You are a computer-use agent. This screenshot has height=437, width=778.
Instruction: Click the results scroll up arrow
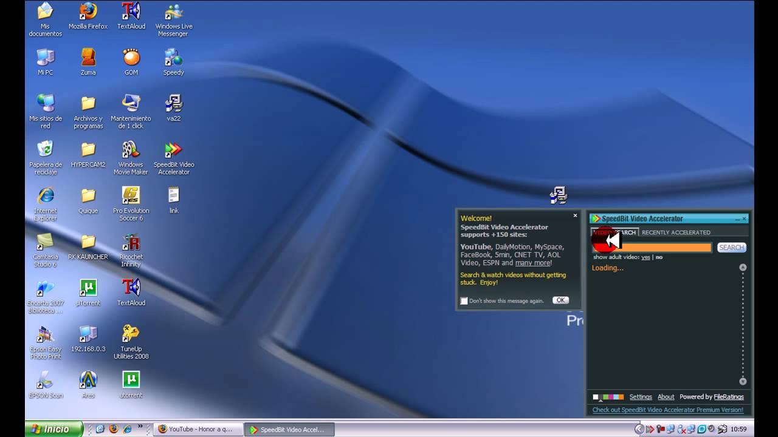coord(743,267)
